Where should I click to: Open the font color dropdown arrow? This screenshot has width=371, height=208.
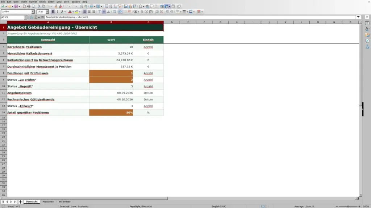click(x=73, y=12)
